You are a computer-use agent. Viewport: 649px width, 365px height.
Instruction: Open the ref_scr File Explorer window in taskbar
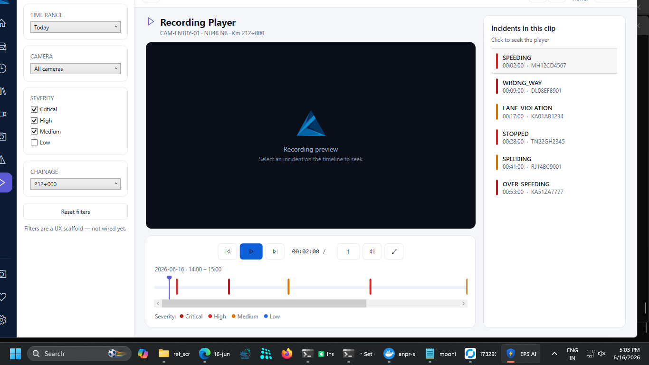[x=173, y=354]
